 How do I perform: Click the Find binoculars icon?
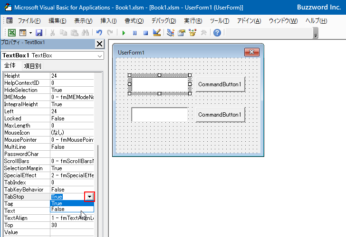[x=85, y=33]
